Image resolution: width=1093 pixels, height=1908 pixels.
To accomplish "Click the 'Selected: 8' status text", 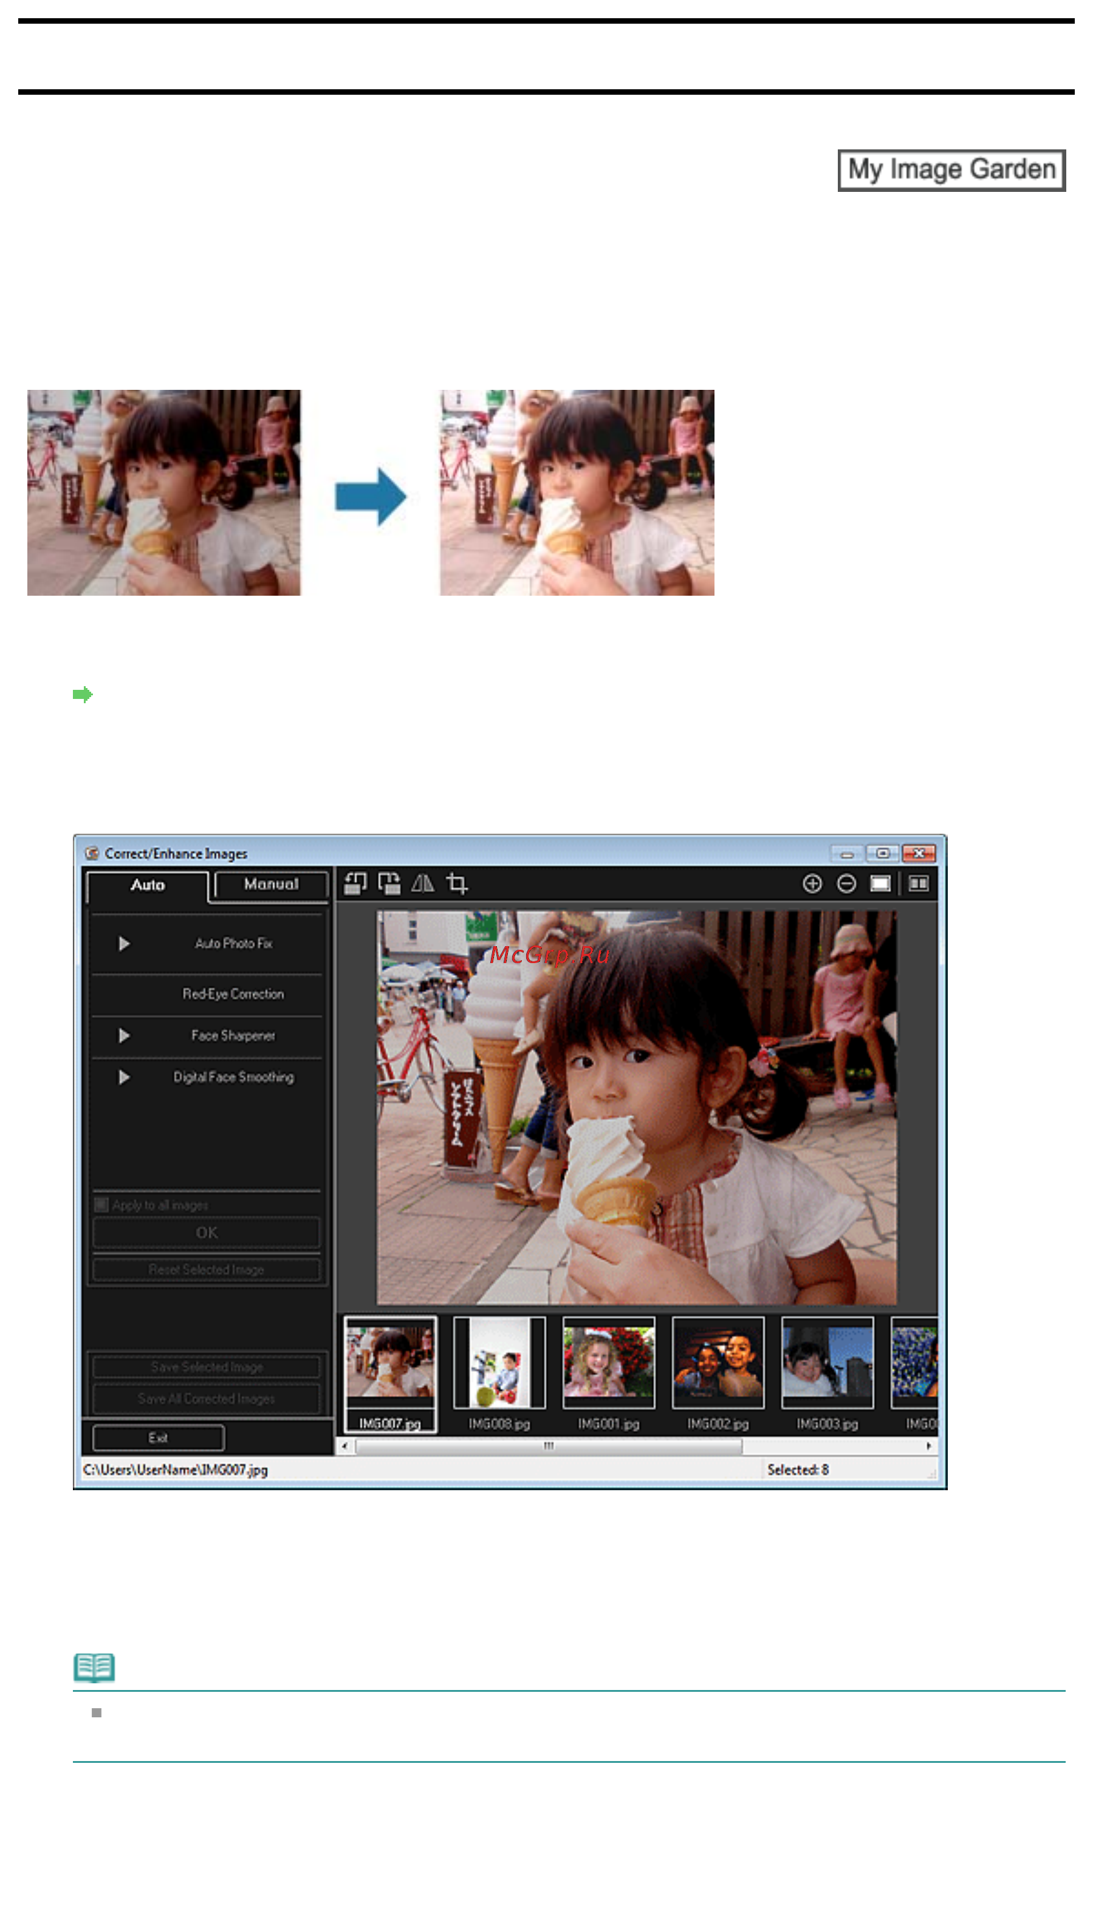I will (x=797, y=1470).
